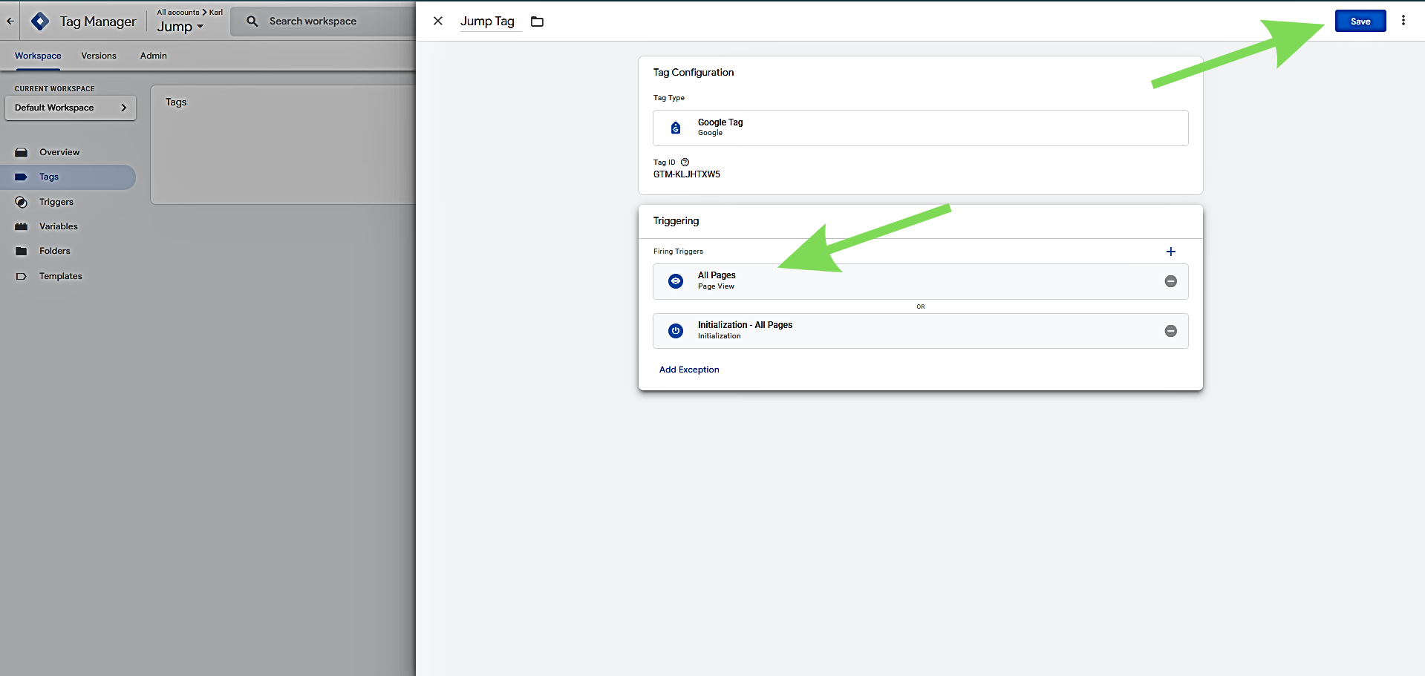Open Triggers in the sidebar
The image size is (1425, 676).
[56, 202]
